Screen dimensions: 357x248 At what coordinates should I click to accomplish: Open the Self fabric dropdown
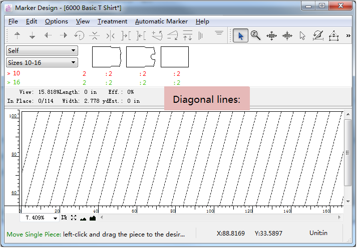tap(42, 50)
